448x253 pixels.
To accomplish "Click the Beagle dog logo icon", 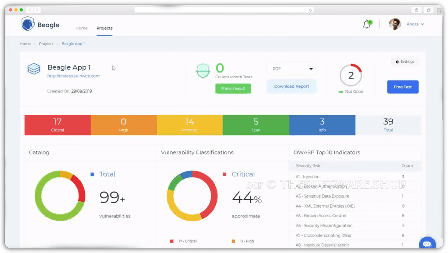I will [28, 23].
